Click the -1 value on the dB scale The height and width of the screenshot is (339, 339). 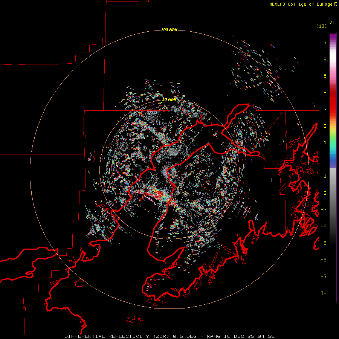(324, 176)
